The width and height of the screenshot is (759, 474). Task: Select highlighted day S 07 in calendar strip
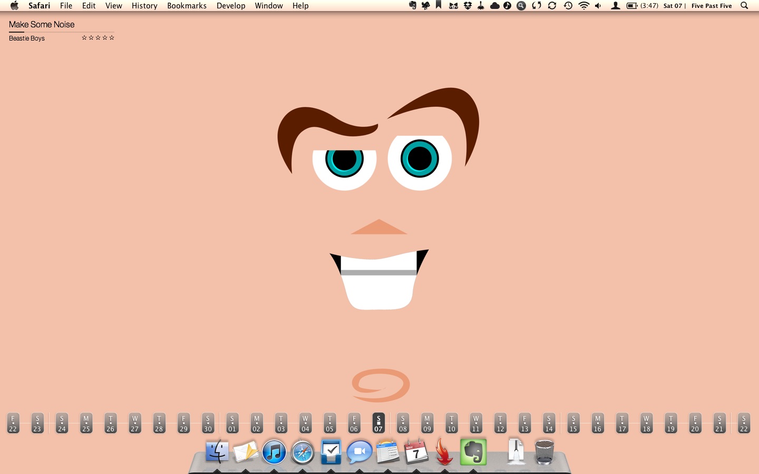(378, 423)
